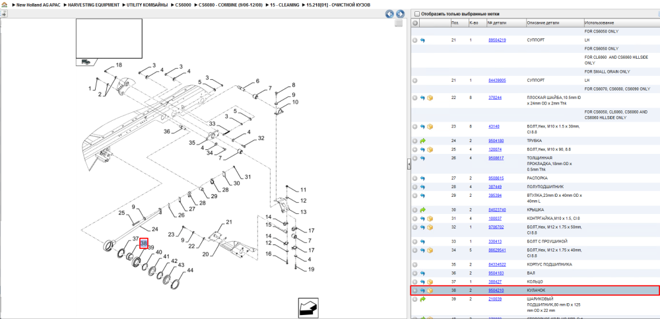Click the previous page blue arrow
The image size is (660, 319).
[390, 14]
